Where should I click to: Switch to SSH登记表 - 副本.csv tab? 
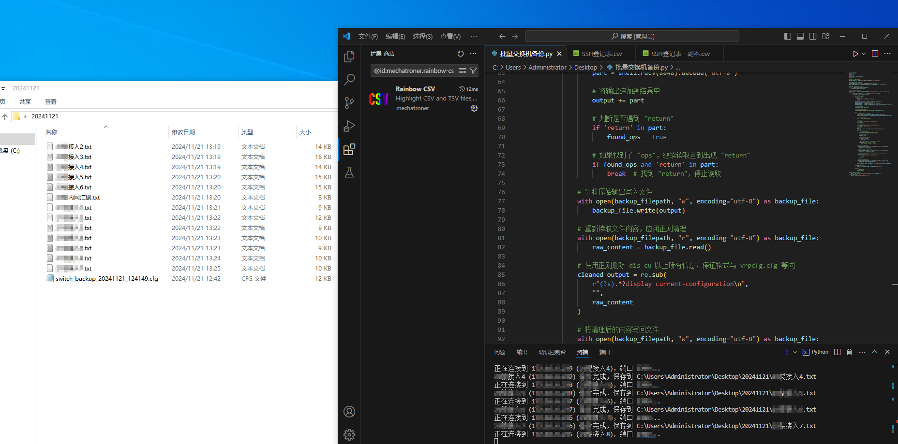click(680, 54)
